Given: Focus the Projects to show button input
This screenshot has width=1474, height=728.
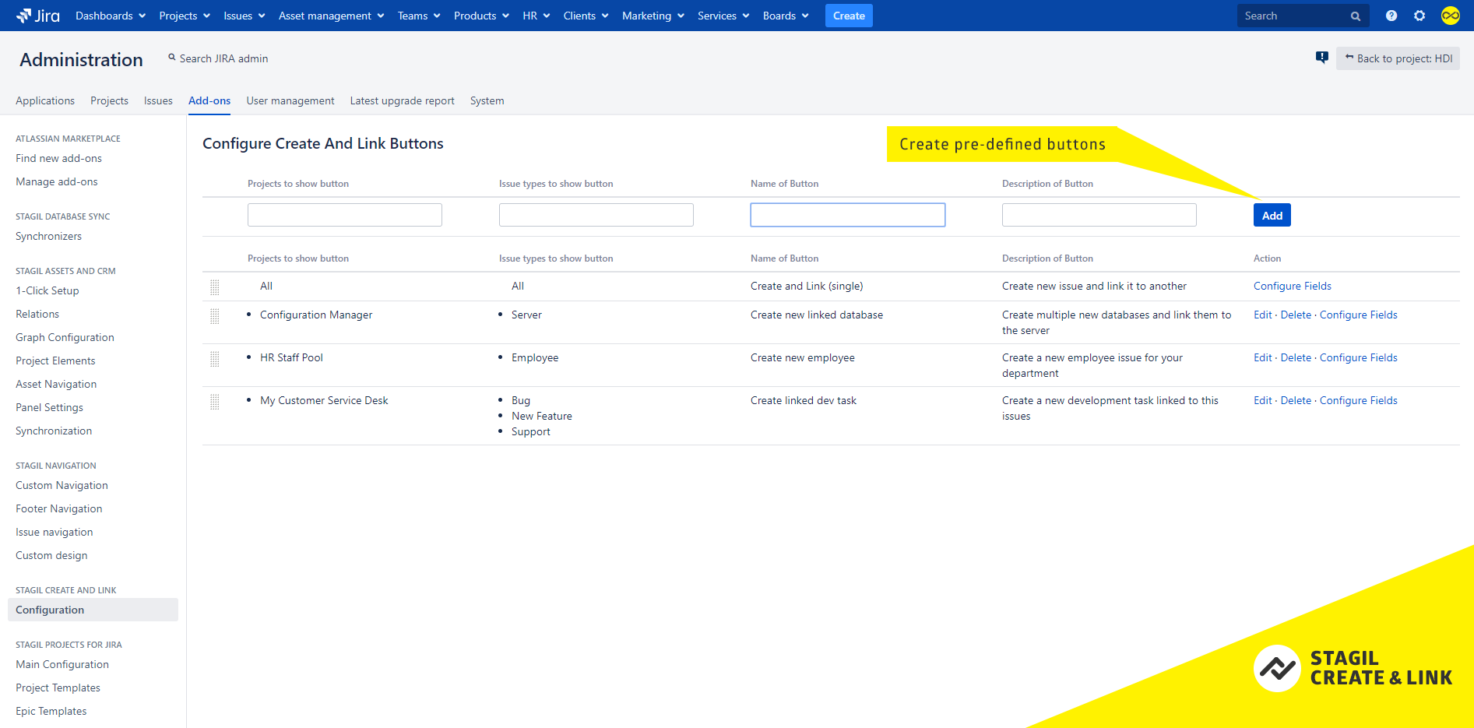Looking at the screenshot, I should (x=345, y=215).
